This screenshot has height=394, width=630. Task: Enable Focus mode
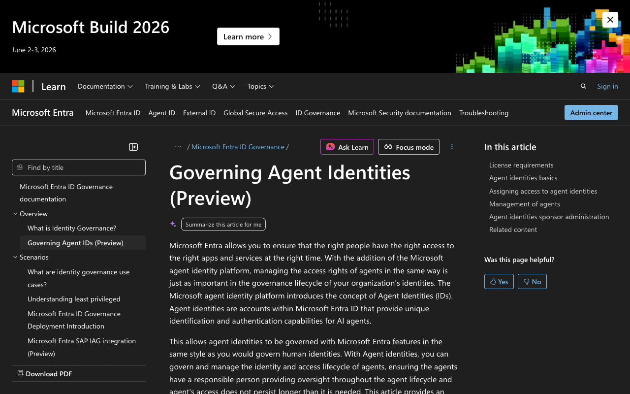[409, 147]
